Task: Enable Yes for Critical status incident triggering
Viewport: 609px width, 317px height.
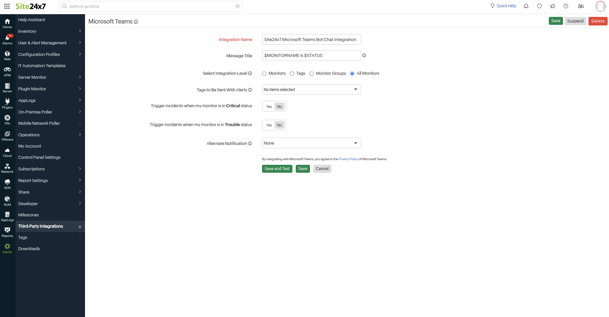Action: tap(269, 106)
